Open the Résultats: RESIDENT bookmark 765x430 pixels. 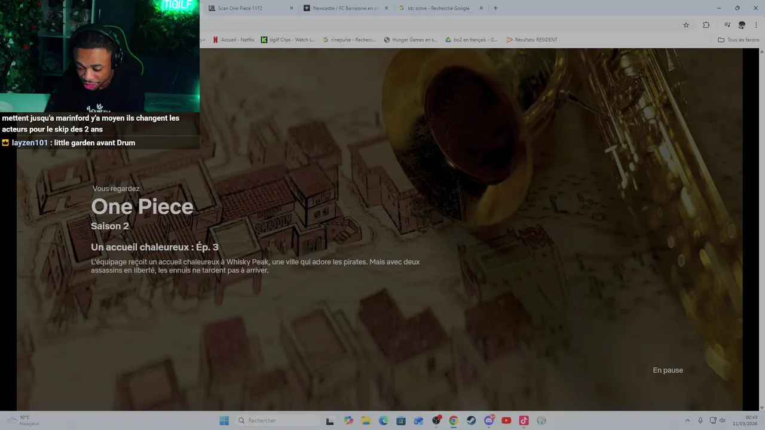click(532, 40)
